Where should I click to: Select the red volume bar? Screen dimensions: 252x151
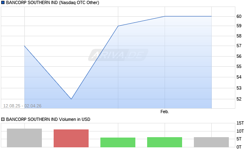71,138
